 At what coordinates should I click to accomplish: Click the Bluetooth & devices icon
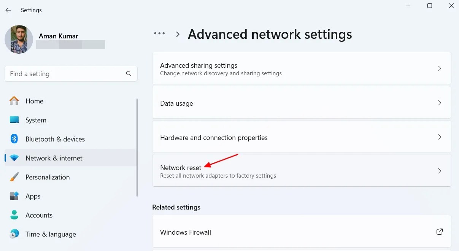(14, 139)
